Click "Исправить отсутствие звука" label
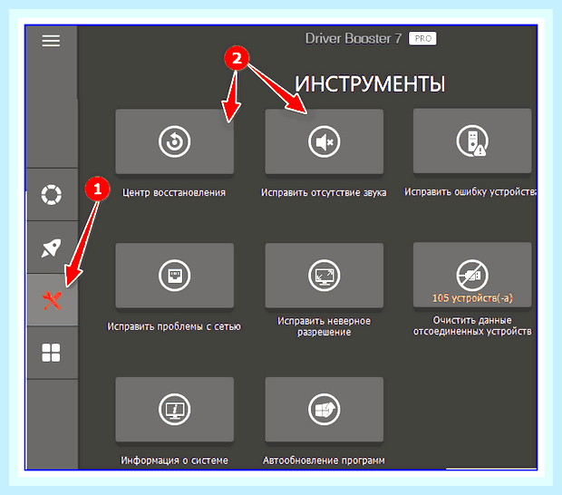Image resolution: width=562 pixels, height=495 pixels. (324, 193)
